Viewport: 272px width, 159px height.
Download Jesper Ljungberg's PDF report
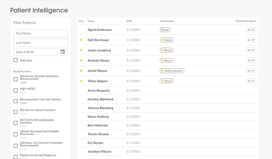(251, 50)
